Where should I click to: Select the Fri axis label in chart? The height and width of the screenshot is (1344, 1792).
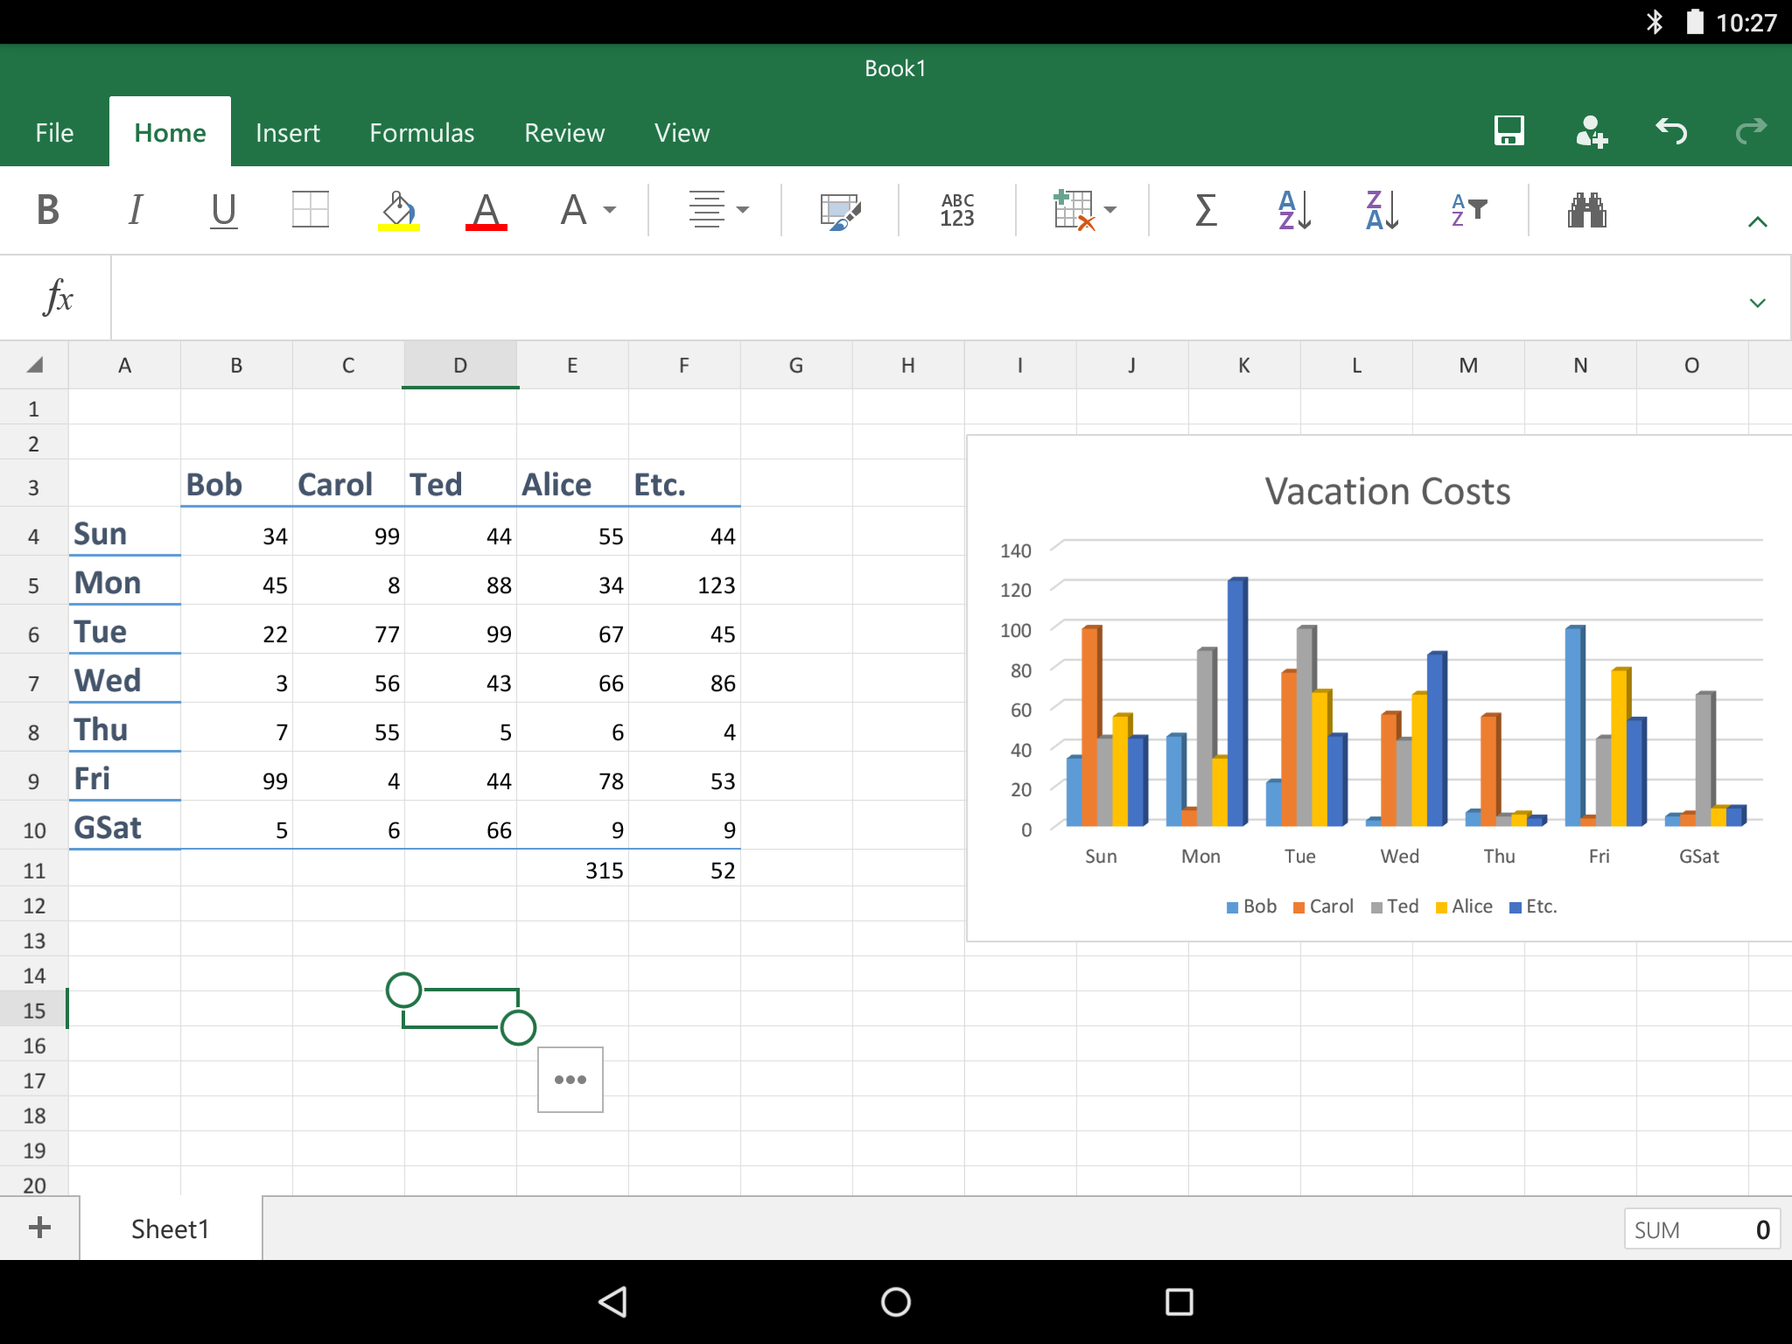(1599, 856)
